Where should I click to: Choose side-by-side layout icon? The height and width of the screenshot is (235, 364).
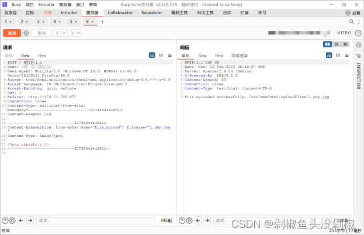coord(327,44)
